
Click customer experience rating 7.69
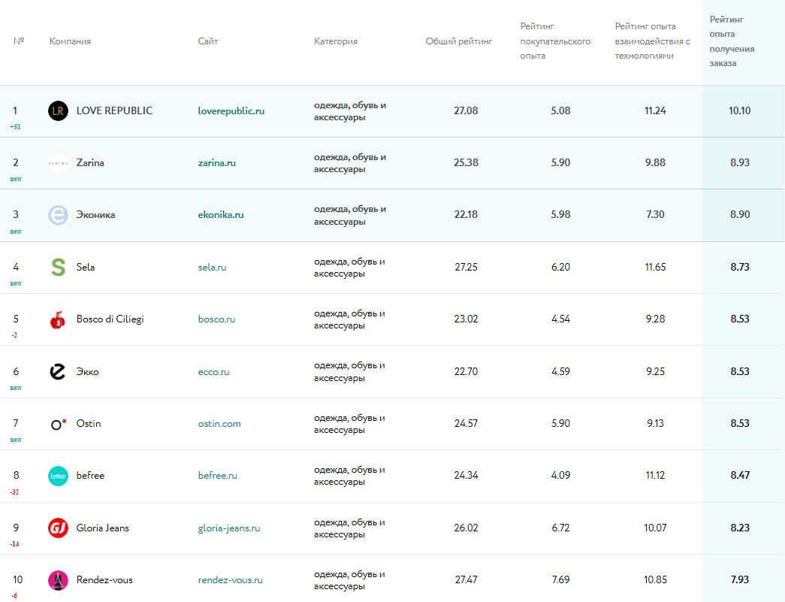[x=560, y=580]
